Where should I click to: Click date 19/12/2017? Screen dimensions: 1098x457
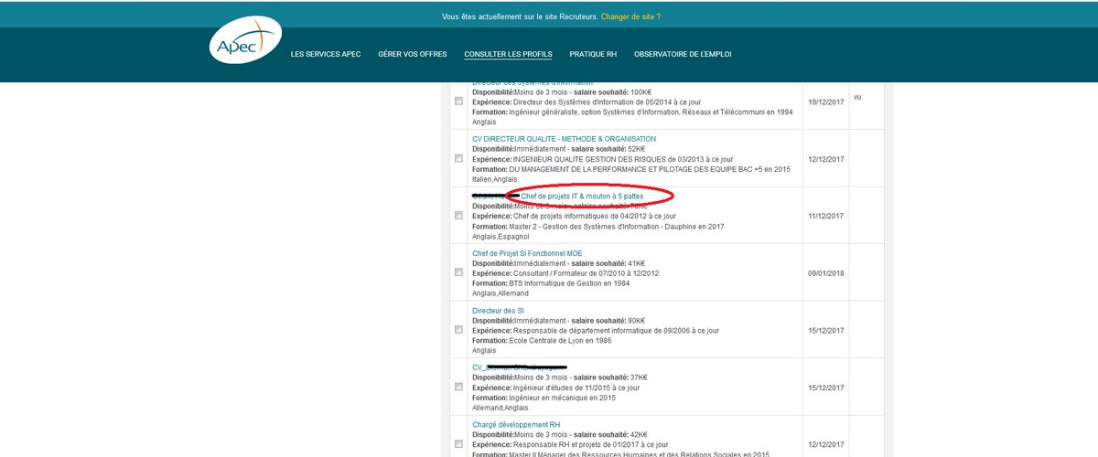click(826, 101)
